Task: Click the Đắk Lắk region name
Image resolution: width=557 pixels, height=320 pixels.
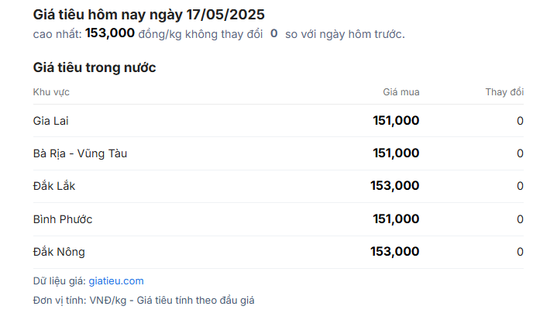Action: (54, 186)
